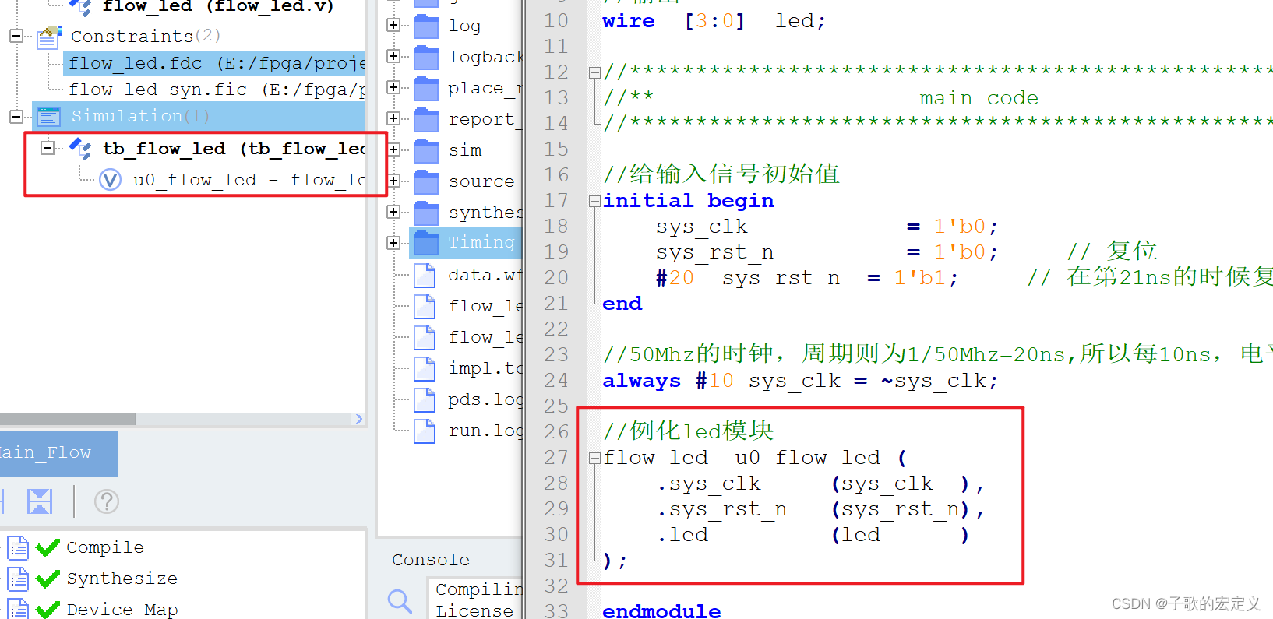Collapse the tb_flow_led tree node
1273x619 pixels.
(x=48, y=147)
